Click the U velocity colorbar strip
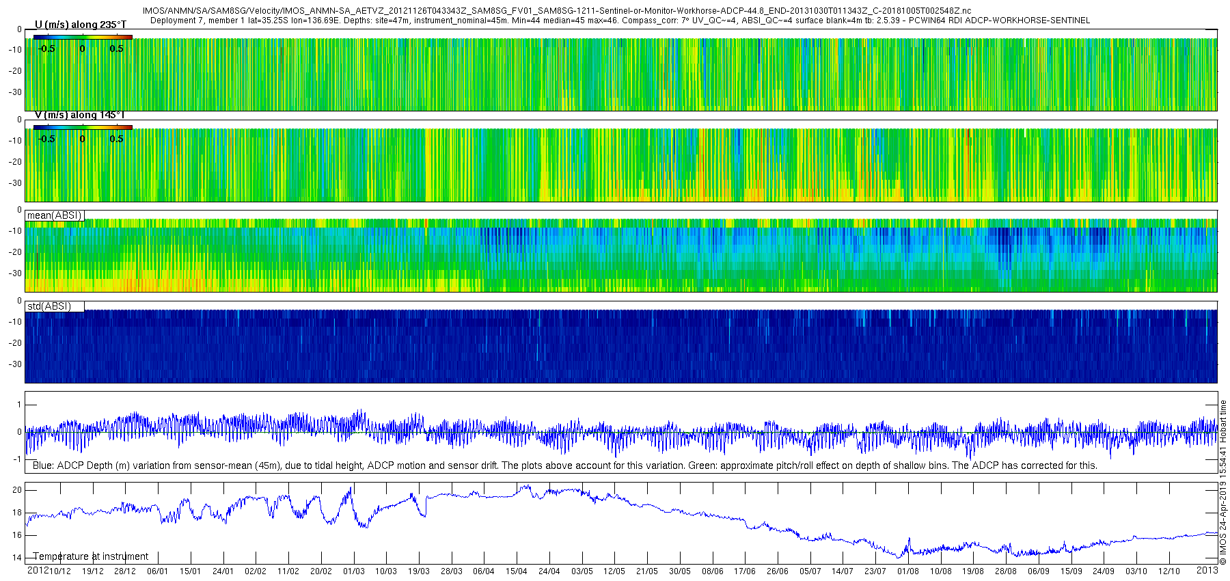The width and height of the screenshot is (1230, 581). pyautogui.click(x=83, y=37)
